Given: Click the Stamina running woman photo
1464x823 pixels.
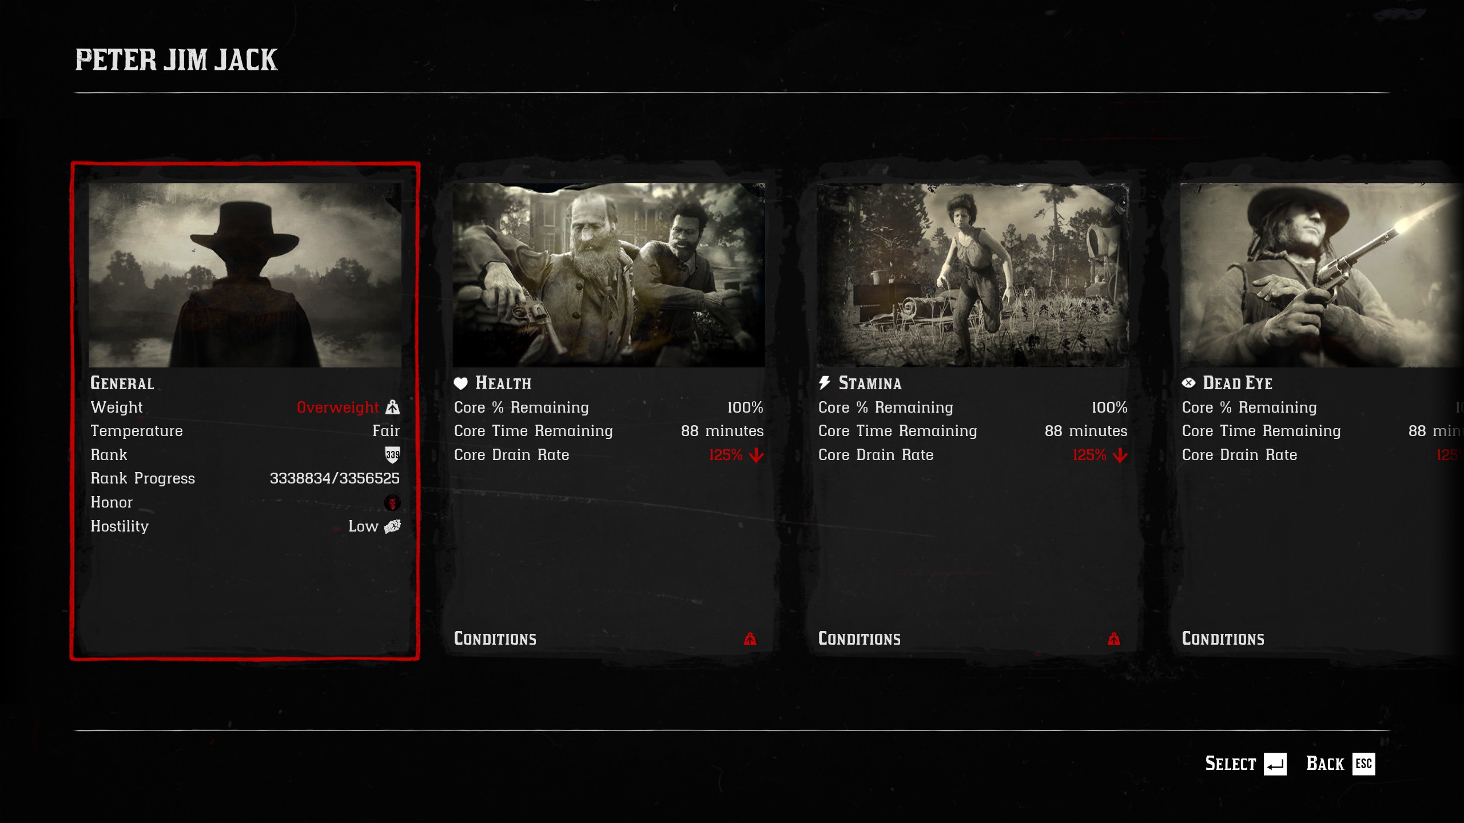Looking at the screenshot, I should pyautogui.click(x=972, y=275).
